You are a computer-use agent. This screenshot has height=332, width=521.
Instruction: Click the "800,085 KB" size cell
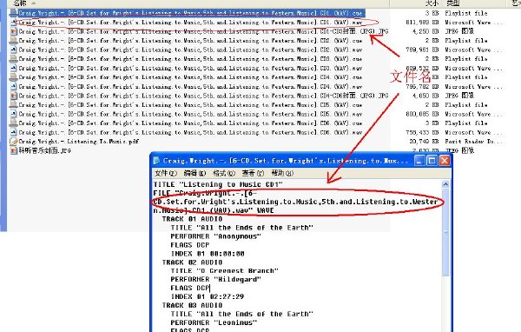click(x=422, y=114)
